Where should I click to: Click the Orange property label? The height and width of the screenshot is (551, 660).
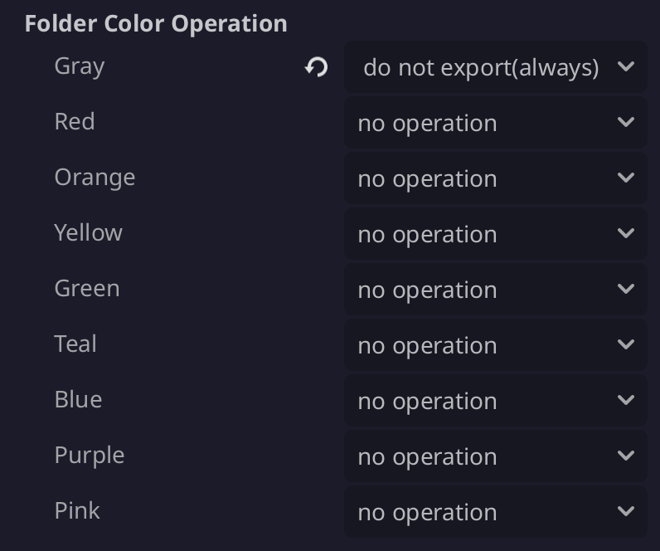(x=95, y=177)
